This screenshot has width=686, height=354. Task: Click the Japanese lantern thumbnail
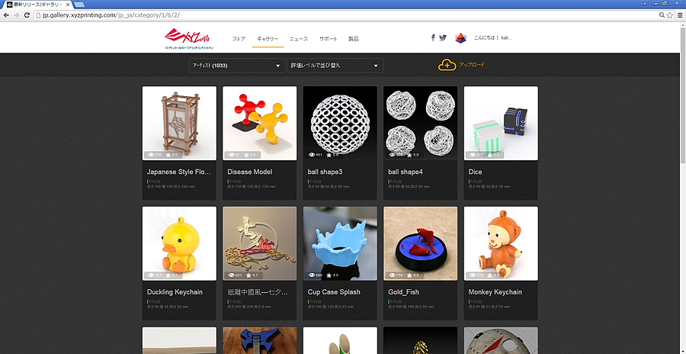(x=179, y=123)
